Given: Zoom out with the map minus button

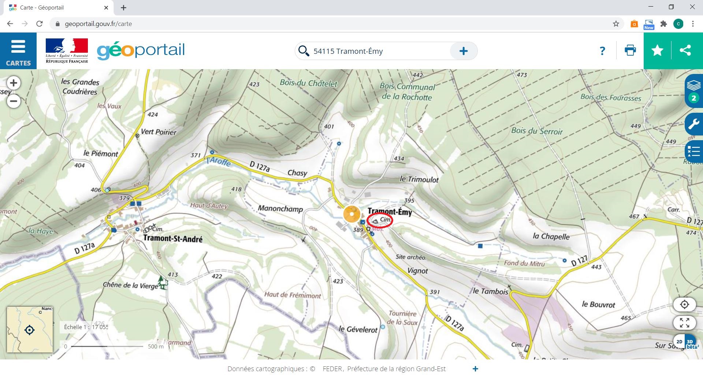Looking at the screenshot, I should point(14,101).
